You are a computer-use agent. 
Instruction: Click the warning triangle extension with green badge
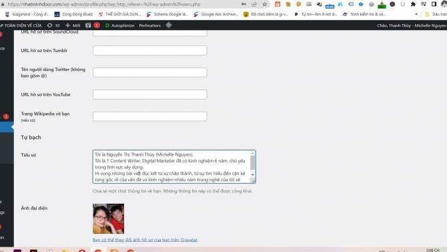point(382,5)
